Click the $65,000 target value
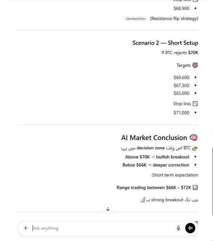 point(181,93)
